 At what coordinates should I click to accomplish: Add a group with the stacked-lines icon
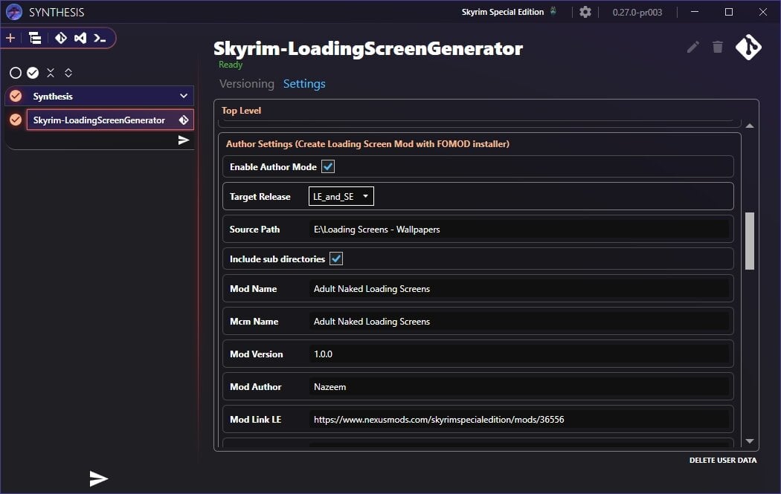35,38
